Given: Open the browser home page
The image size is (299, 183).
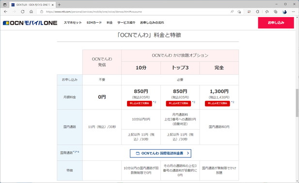Looking at the screenshot, I should tap(31, 12).
